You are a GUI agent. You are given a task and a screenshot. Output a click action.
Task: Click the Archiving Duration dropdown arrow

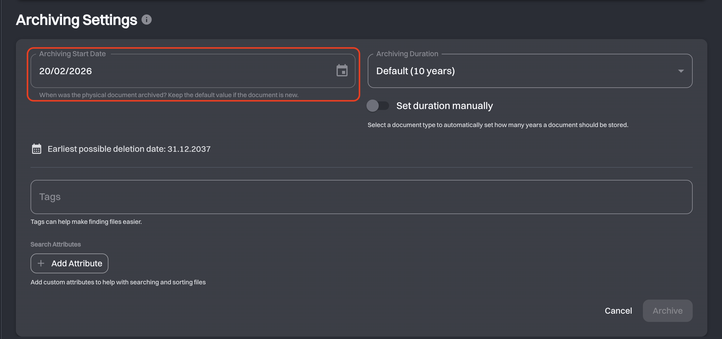click(x=681, y=71)
